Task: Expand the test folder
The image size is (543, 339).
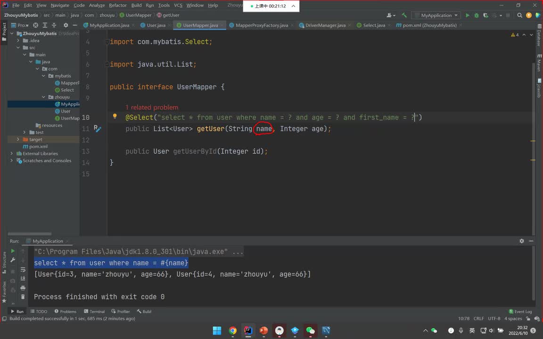Action: [x=24, y=132]
